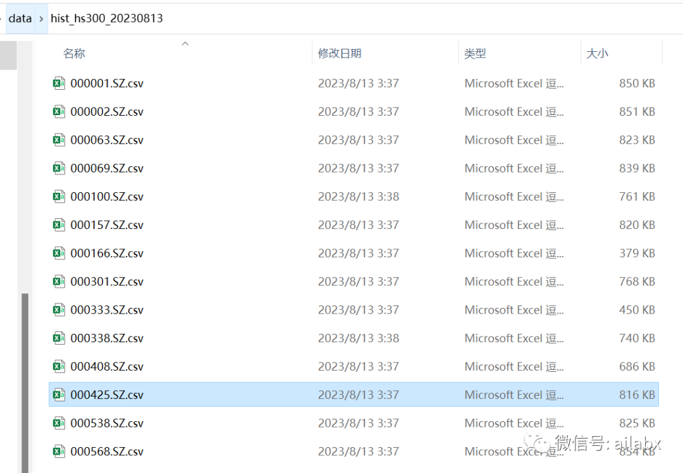Click the 379 KB size cell
Screen dimensions: 683x473
[x=637, y=253]
